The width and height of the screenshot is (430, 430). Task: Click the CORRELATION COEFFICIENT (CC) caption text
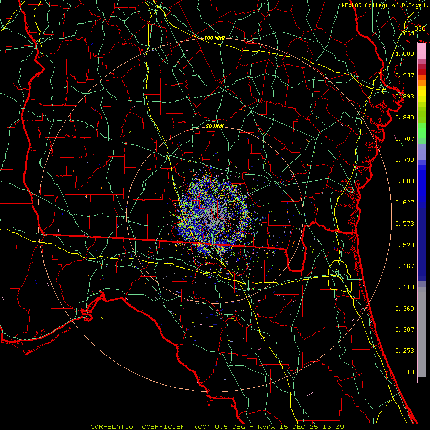coord(150,427)
